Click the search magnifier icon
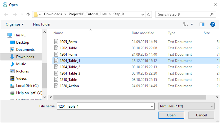This screenshot has height=123, width=220. 212,14
